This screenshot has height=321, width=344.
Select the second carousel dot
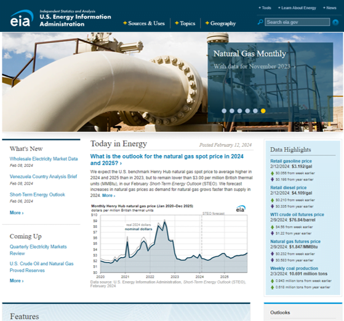point(232,111)
